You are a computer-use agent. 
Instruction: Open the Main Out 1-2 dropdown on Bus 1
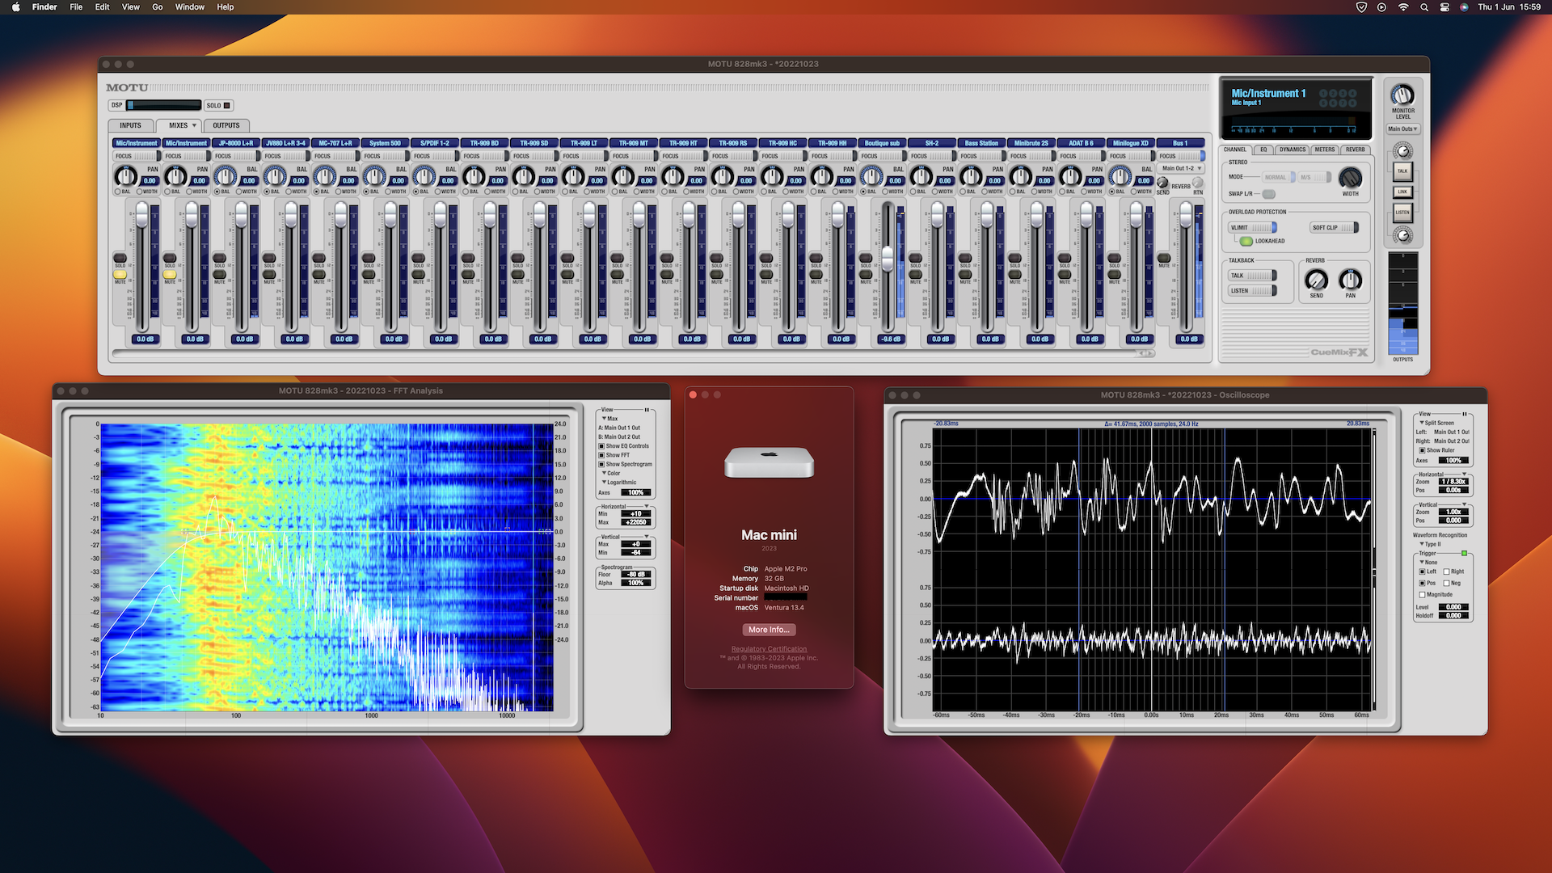tap(1182, 169)
